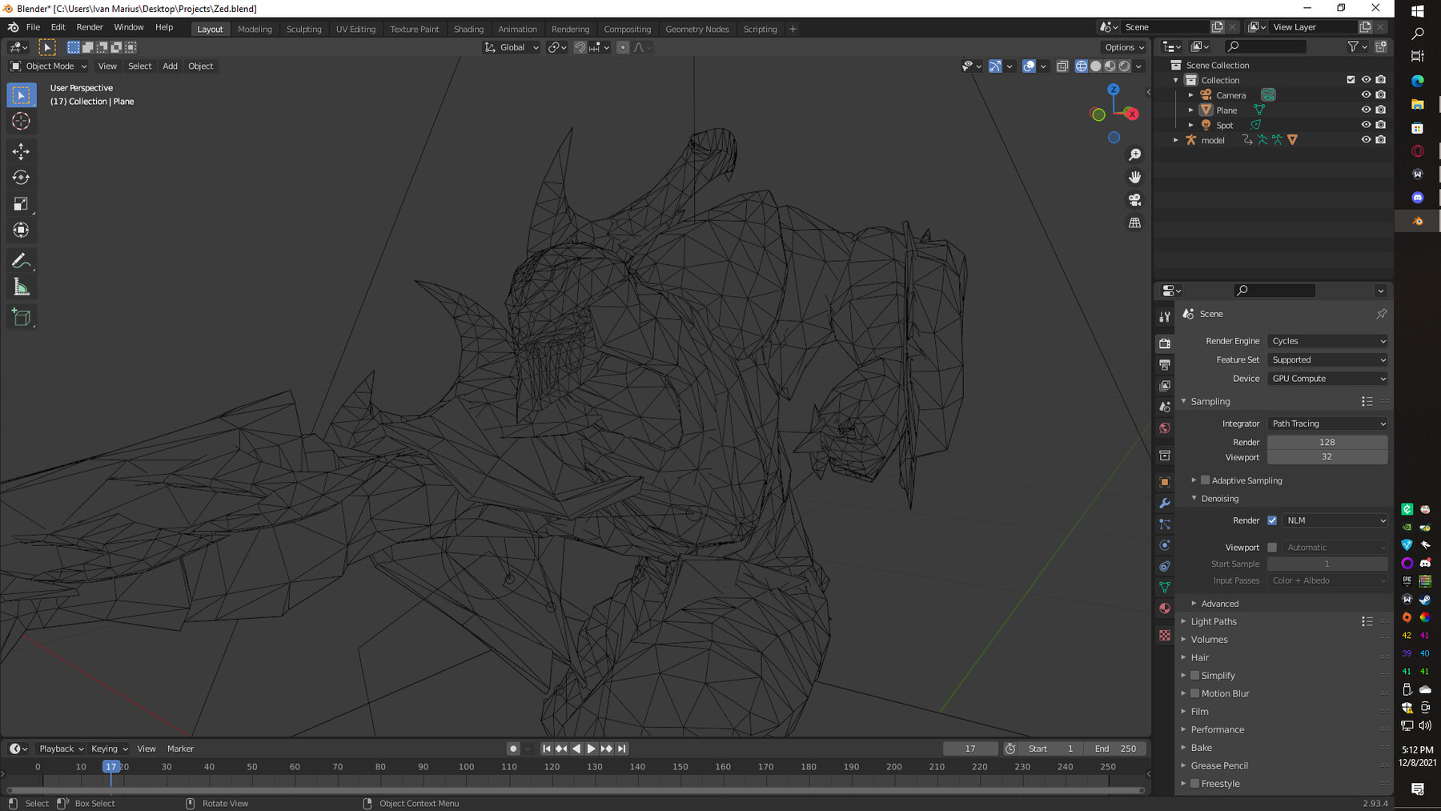Open the Render Engine dropdown

point(1327,341)
